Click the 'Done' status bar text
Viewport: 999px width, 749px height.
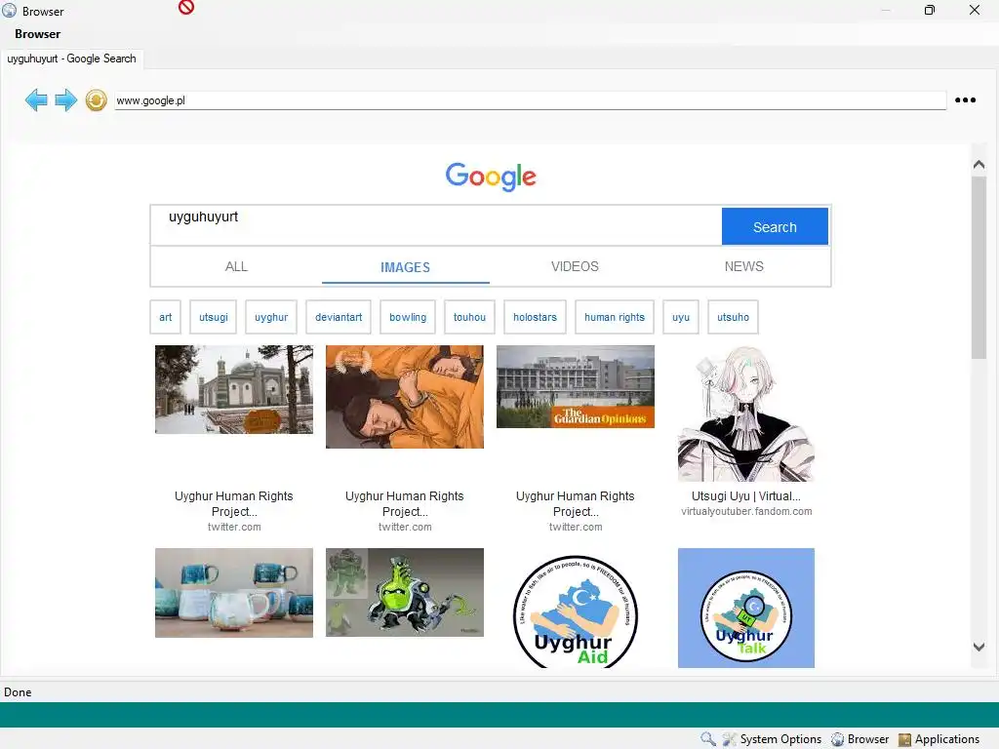(18, 692)
